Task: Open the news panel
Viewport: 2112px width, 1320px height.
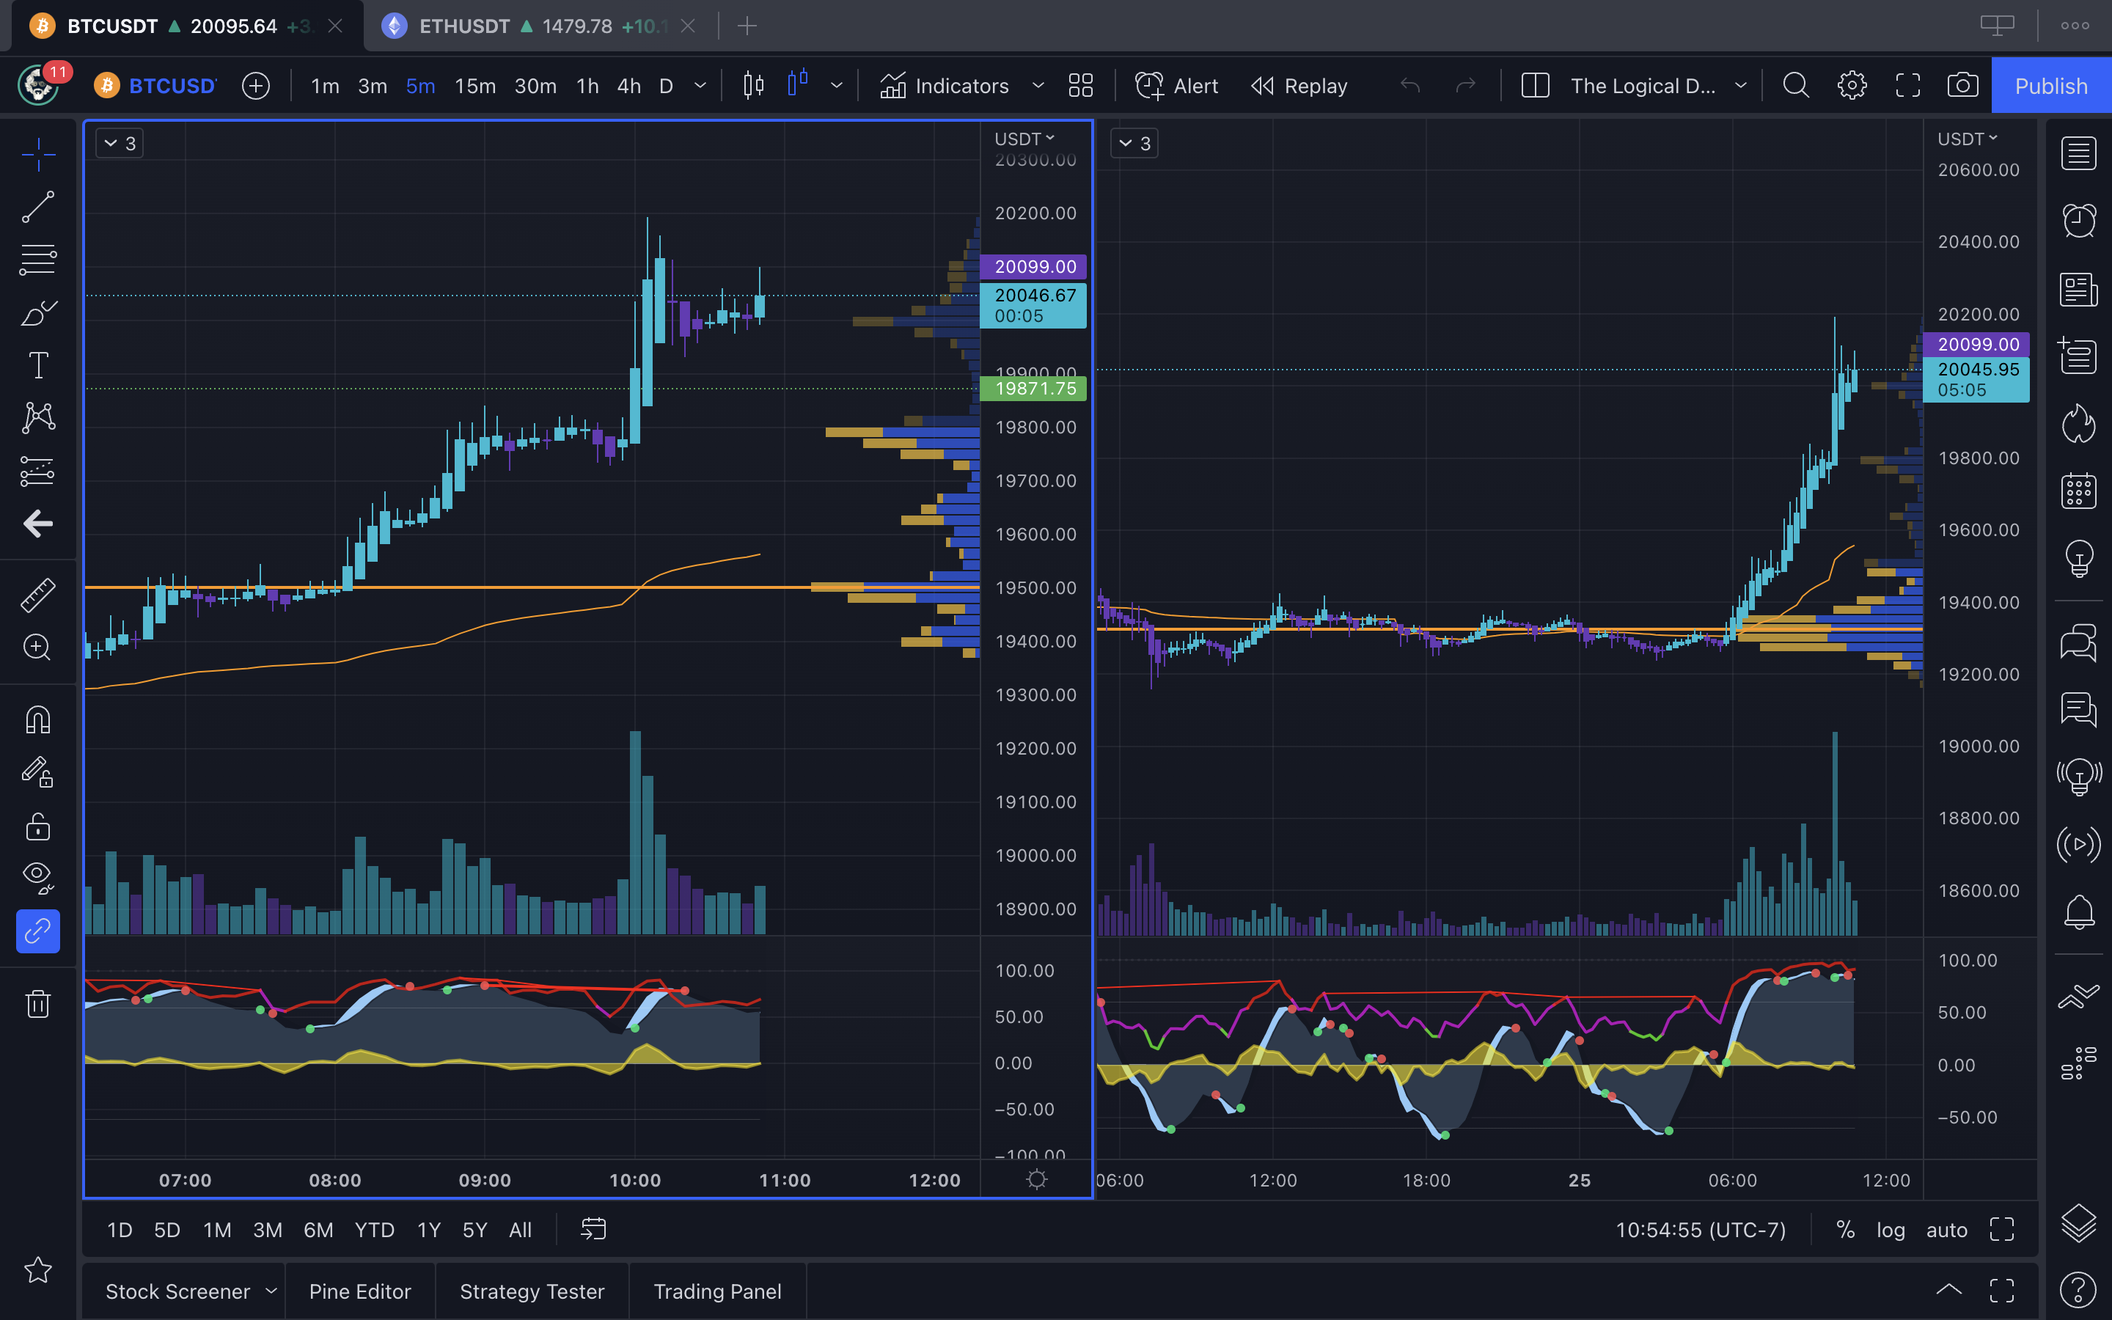Action: click(2079, 290)
